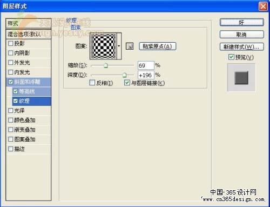270x207 pixels.
Task: Click the 深度 depth slider handle
Action: tap(125, 75)
